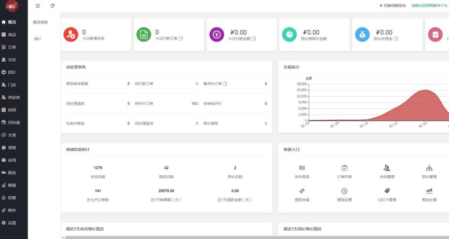Click 商品库存报警 count 0

click(128, 83)
